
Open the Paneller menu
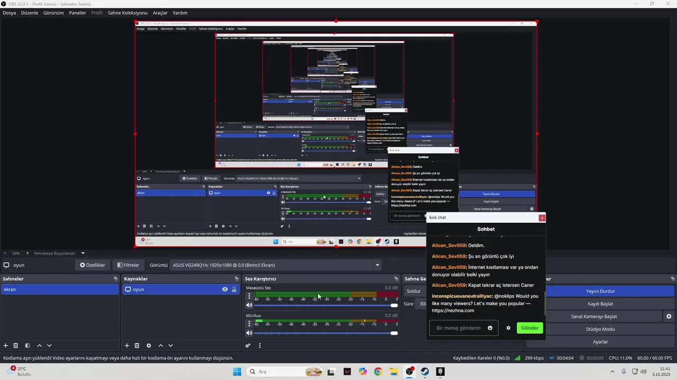(77, 13)
